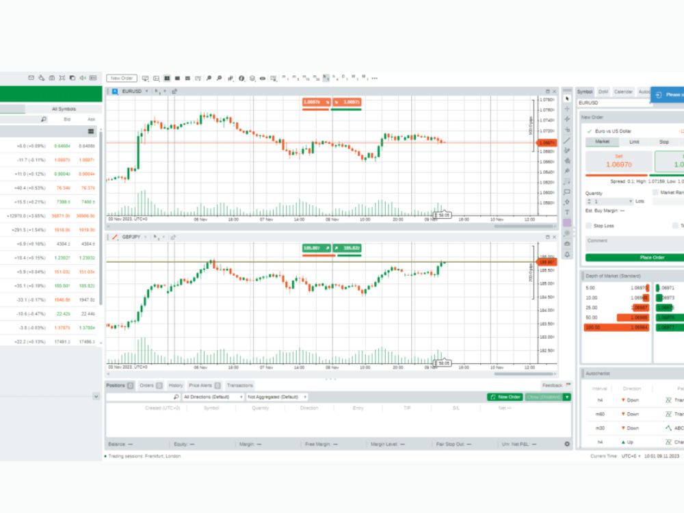The image size is (684, 513).
Task: Select the crosshair drawing tool
Action: click(567, 109)
